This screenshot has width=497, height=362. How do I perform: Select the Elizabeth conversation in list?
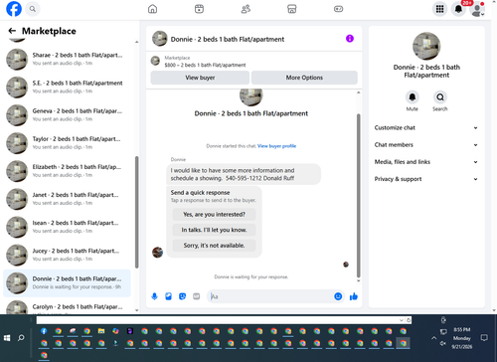tap(67, 171)
